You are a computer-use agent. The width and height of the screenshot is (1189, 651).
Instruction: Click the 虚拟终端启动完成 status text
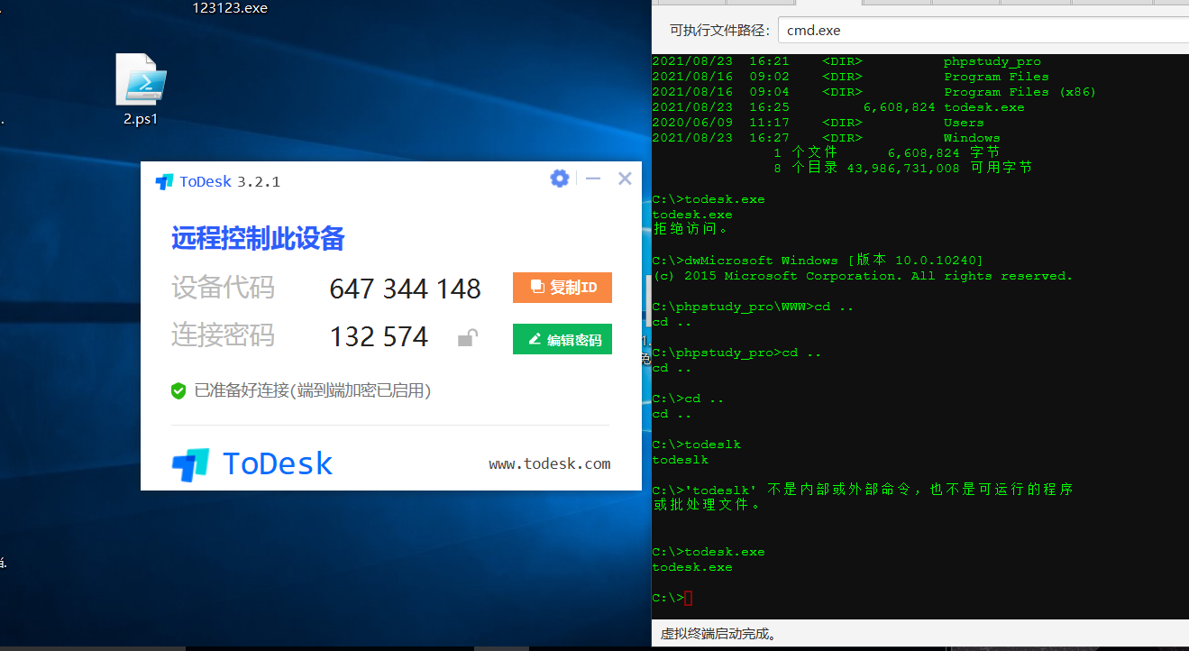[718, 634]
